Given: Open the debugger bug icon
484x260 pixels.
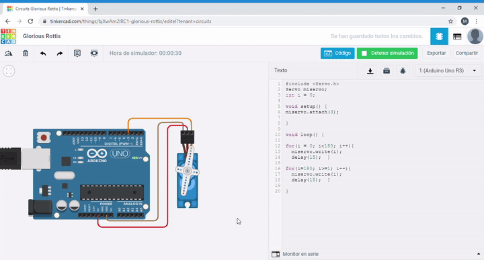Looking at the screenshot, I should pyautogui.click(x=403, y=71).
